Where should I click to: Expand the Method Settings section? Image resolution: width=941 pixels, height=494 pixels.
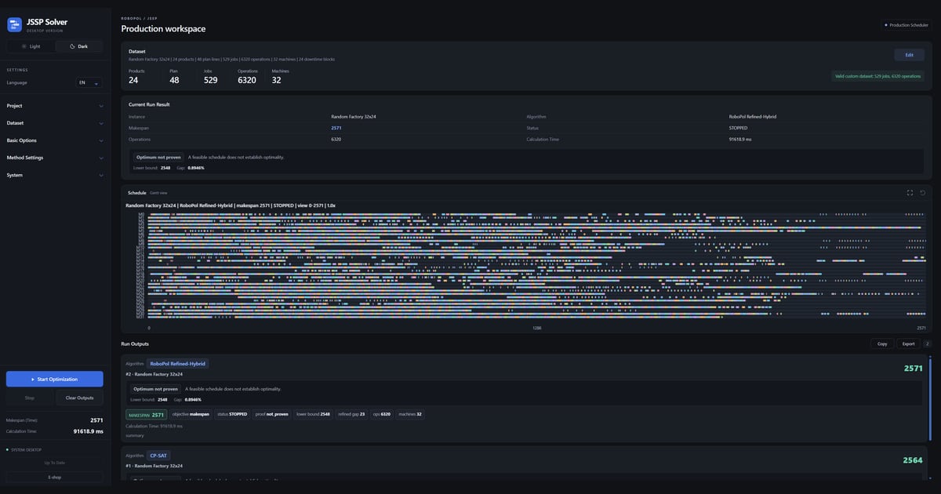tap(54, 158)
